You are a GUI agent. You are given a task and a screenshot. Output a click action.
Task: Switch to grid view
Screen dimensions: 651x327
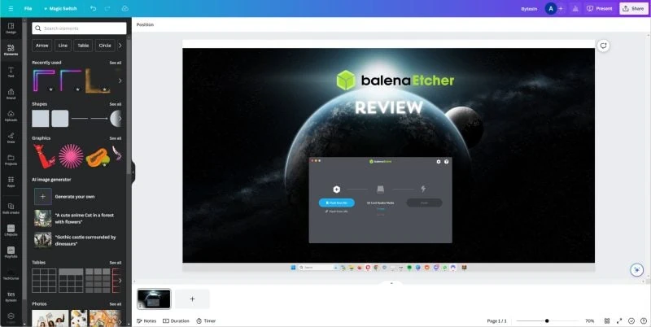[607, 320]
